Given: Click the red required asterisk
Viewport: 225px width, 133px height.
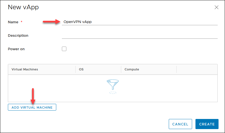Looking at the screenshot, I should click(x=22, y=22).
